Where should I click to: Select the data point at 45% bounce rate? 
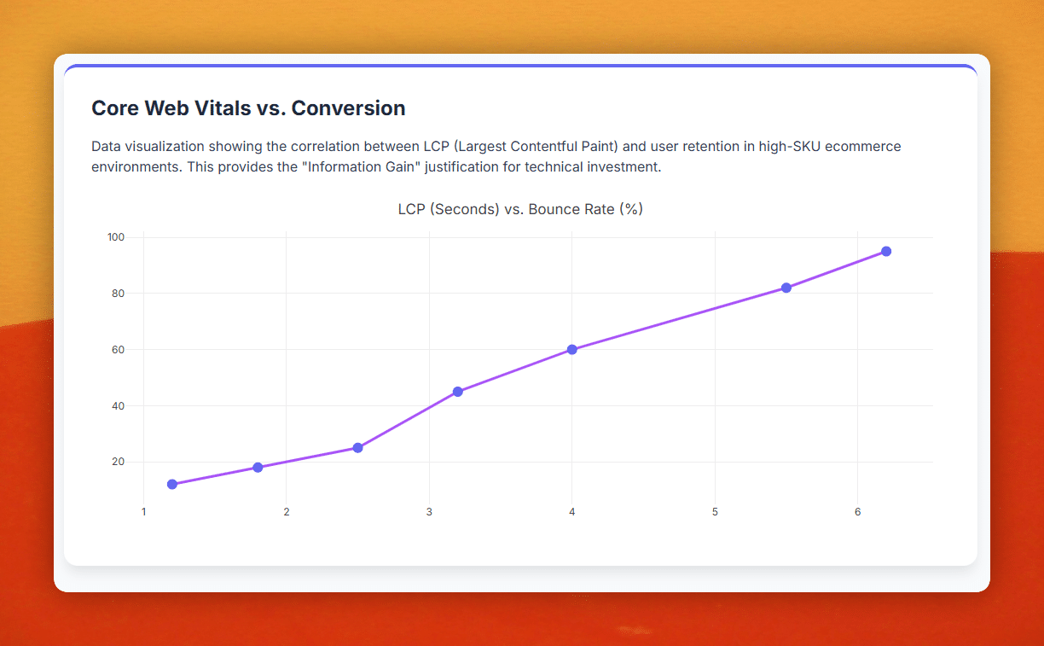pyautogui.click(x=457, y=392)
